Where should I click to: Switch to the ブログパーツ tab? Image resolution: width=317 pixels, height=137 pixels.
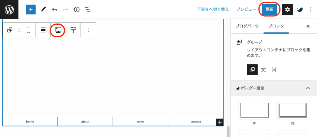247,26
